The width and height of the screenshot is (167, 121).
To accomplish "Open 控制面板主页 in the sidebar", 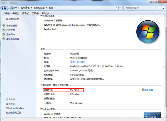I will 13,19.
